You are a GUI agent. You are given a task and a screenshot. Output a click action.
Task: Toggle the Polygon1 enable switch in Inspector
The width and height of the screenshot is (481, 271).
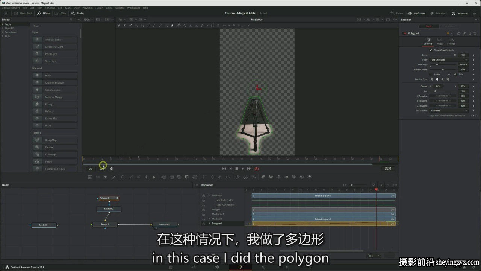(405, 33)
